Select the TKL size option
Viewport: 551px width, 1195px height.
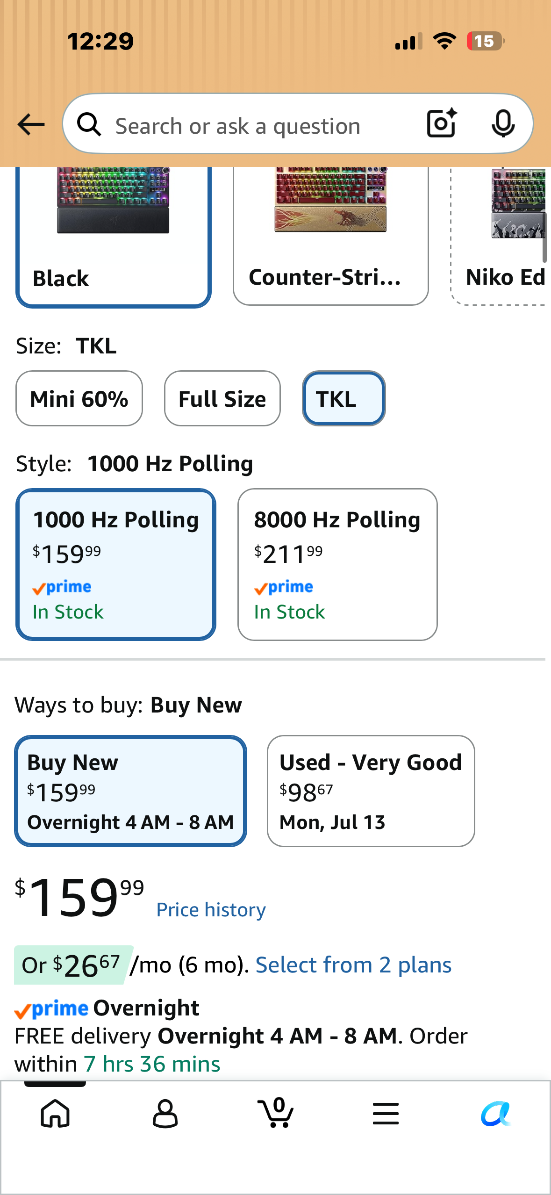coord(344,398)
